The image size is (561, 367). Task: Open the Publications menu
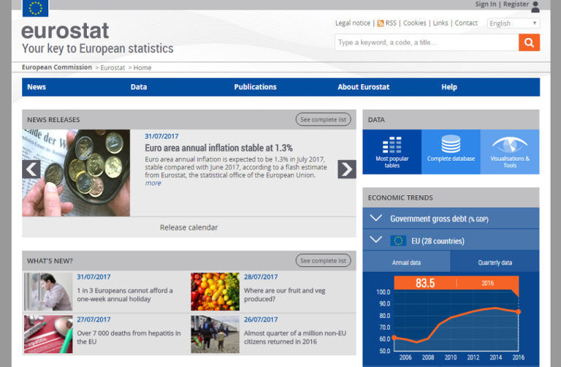pyautogui.click(x=255, y=87)
